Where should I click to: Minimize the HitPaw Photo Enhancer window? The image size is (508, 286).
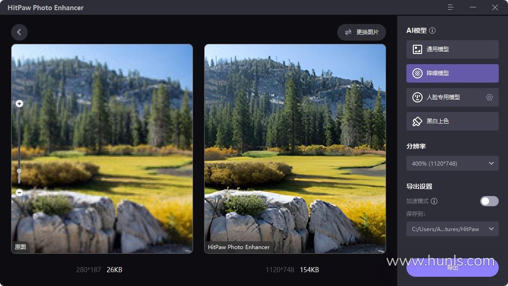pyautogui.click(x=473, y=7)
